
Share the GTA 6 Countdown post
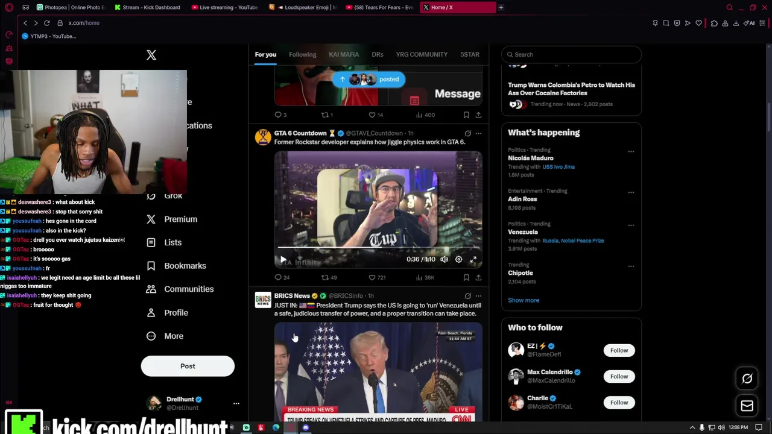pyautogui.click(x=478, y=277)
